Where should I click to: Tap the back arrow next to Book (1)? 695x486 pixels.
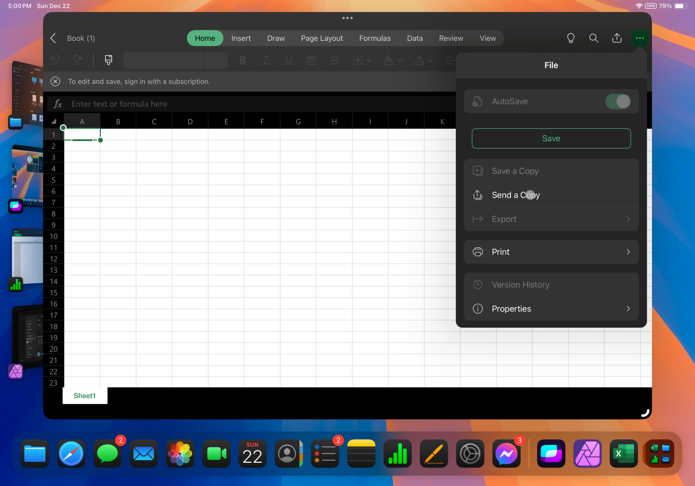point(53,38)
